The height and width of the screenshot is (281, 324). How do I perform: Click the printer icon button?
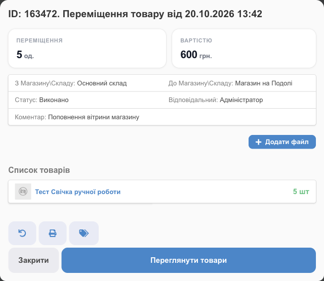click(x=53, y=233)
